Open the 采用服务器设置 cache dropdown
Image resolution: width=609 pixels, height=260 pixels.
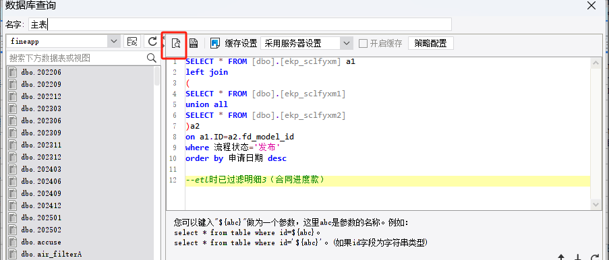point(347,43)
